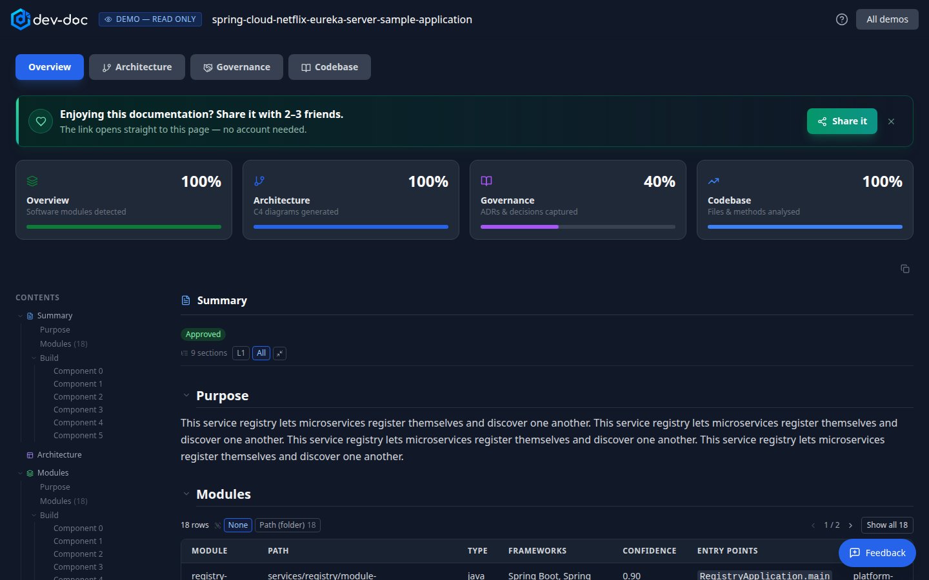Switch to the Overview tab

click(50, 67)
